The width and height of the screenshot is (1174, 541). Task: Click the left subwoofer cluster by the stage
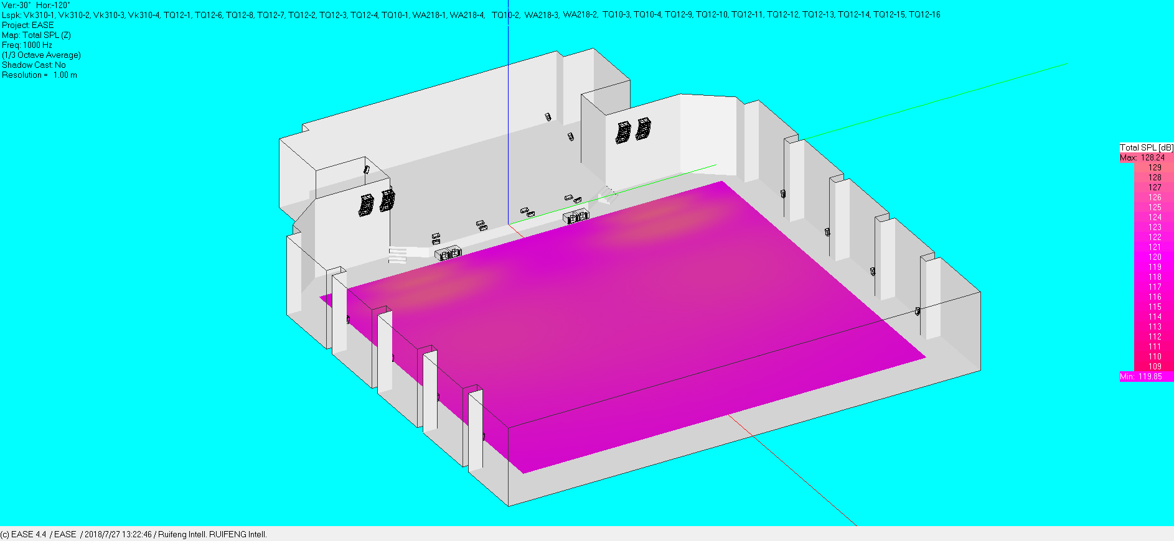click(x=448, y=253)
